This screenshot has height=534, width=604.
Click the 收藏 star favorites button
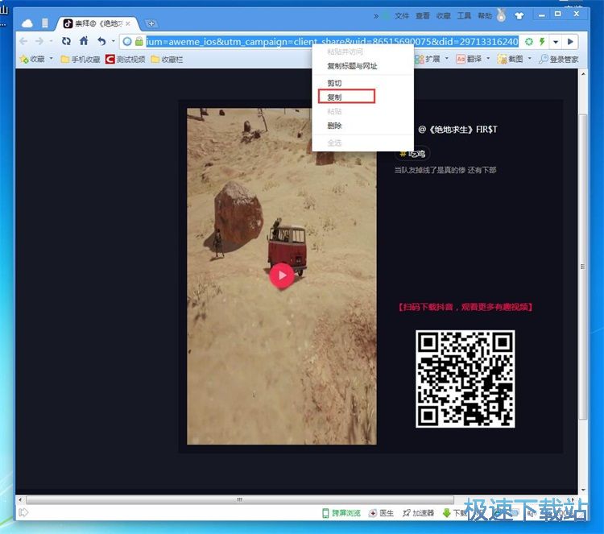32,59
